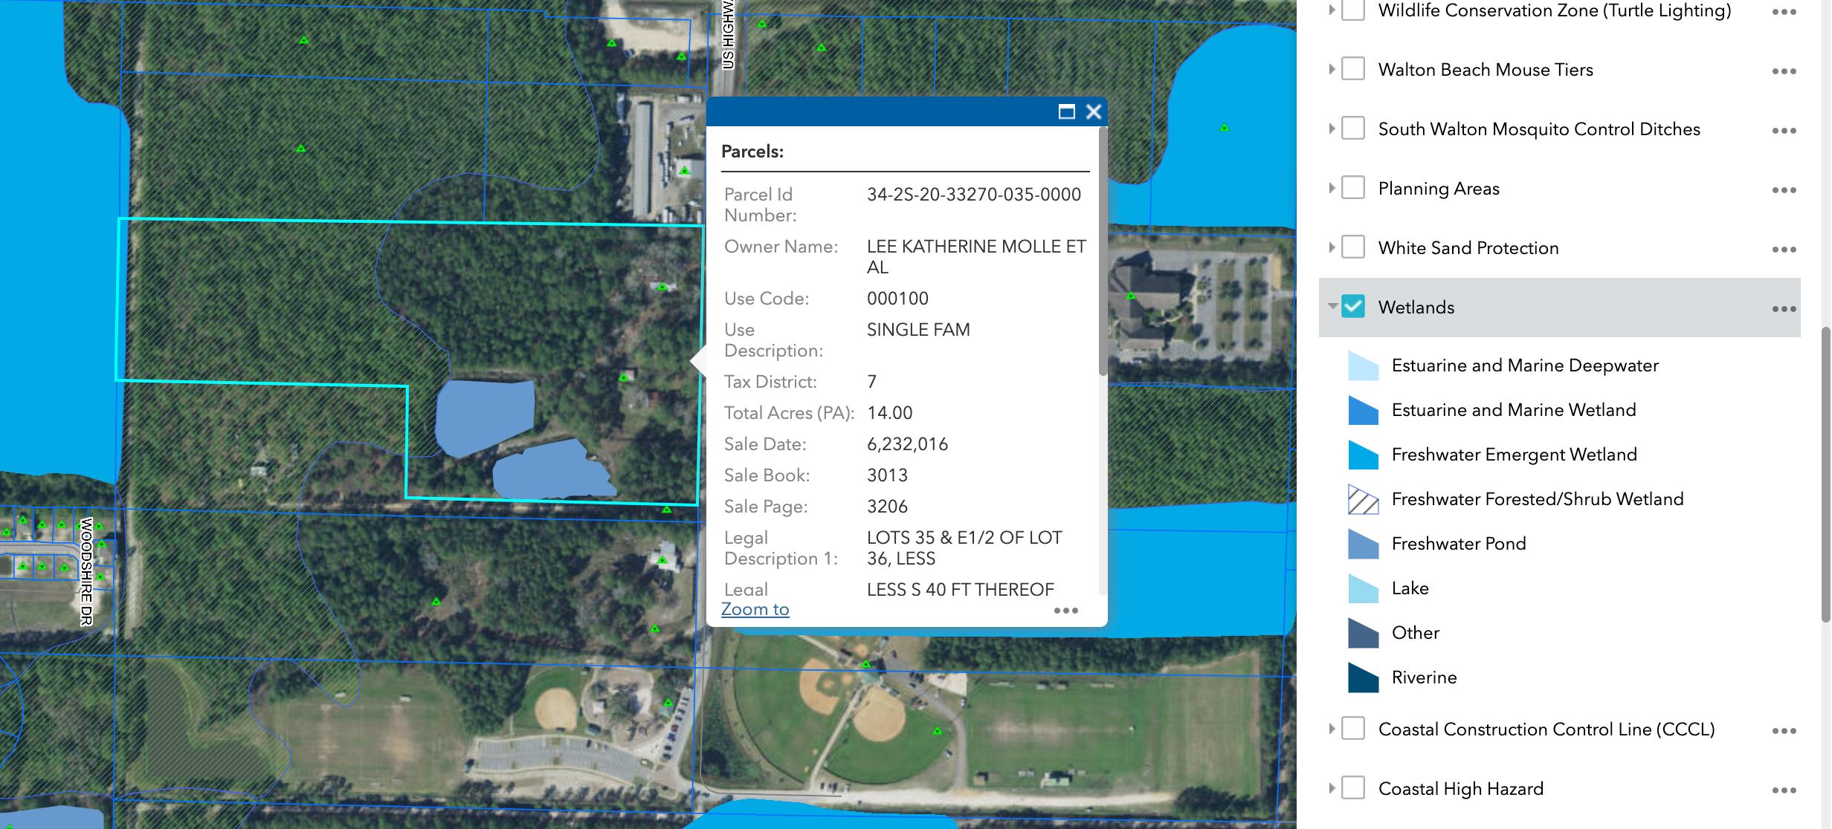Click the Freshwater Pond legend swatch
The image size is (1832, 829).
click(1363, 544)
